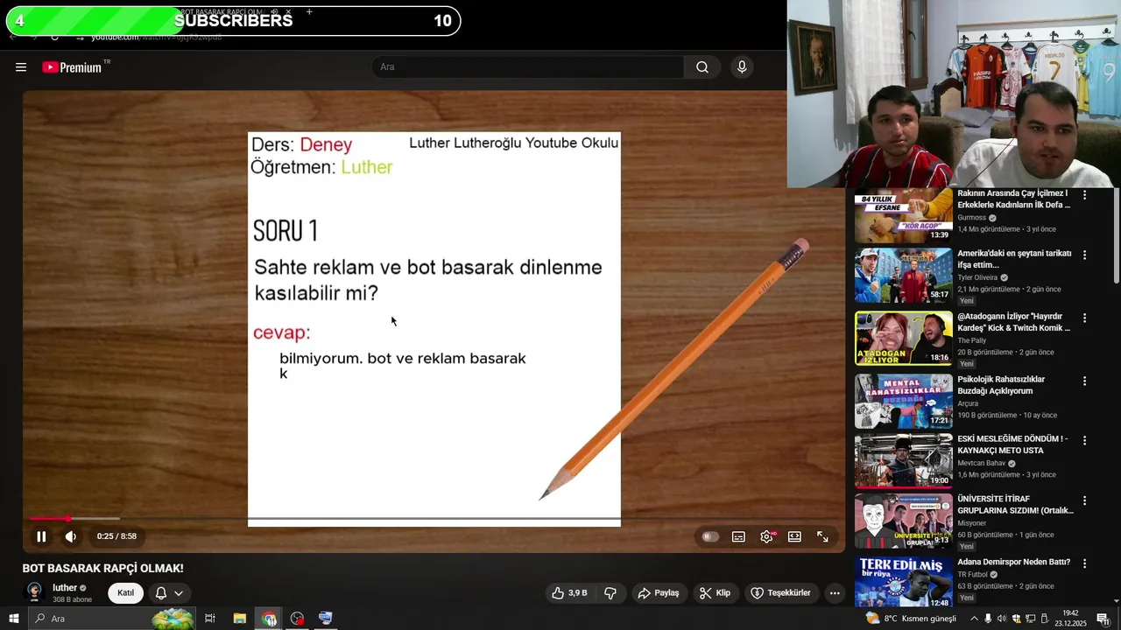Open options menu for Atadogann İzliyor video

pos(1084,318)
